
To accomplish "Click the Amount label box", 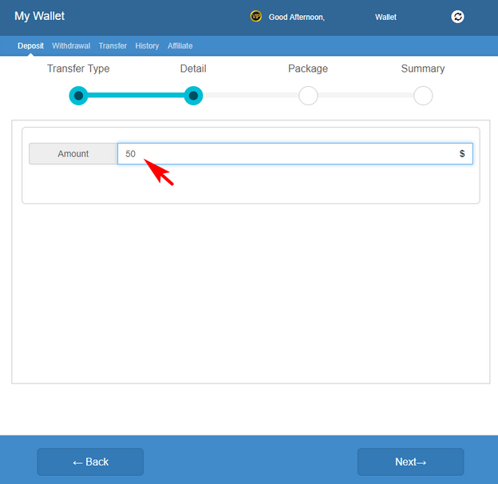I will [x=73, y=154].
